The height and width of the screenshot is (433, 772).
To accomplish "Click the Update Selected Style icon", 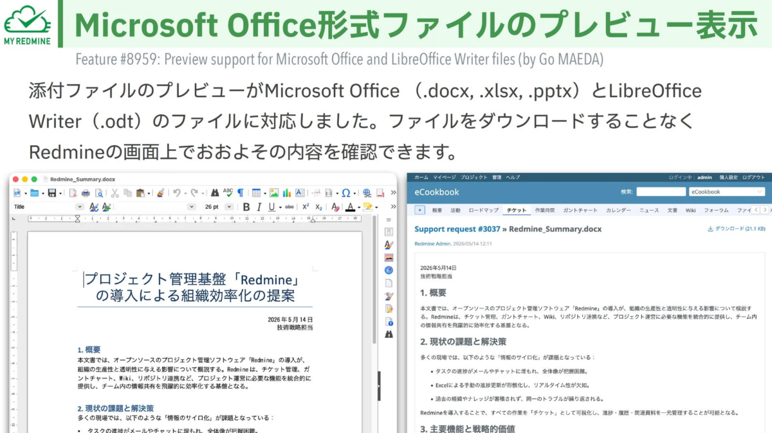I will pyautogui.click(x=94, y=207).
